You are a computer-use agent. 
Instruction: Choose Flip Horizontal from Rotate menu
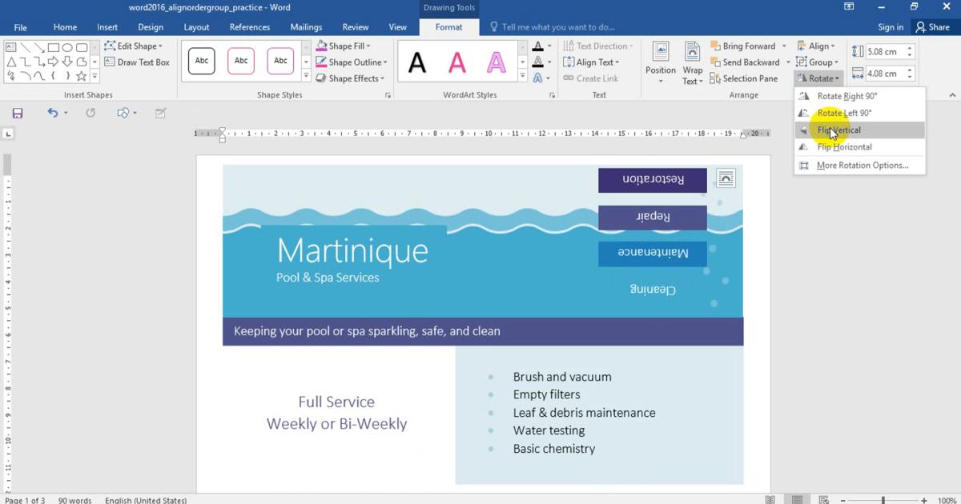coord(844,147)
